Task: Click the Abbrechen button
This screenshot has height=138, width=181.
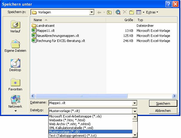Action: point(163,111)
